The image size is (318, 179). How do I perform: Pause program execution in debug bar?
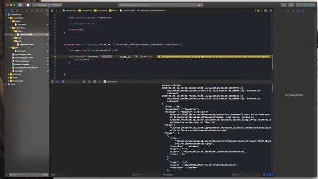pos(63,82)
